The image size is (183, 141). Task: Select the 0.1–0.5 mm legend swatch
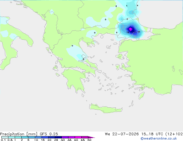coord(5,137)
